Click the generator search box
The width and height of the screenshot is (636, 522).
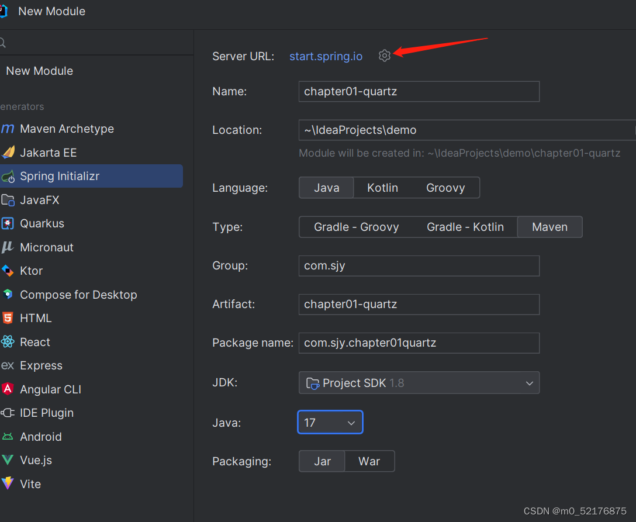[x=96, y=42]
